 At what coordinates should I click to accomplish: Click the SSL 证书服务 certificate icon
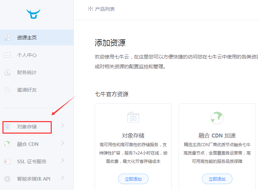pos(7,161)
